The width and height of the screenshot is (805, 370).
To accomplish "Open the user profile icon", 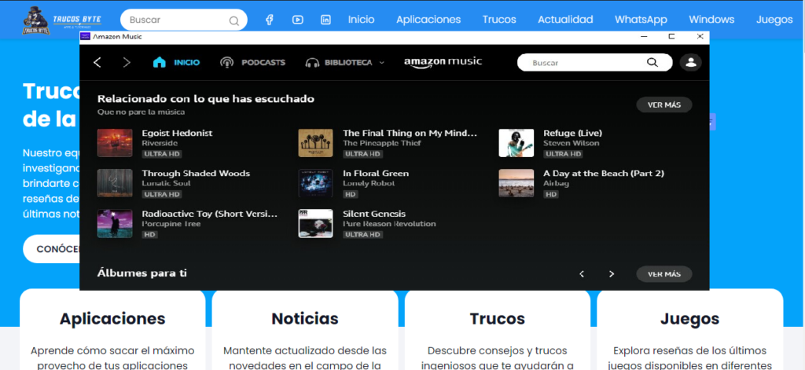I will coord(690,63).
